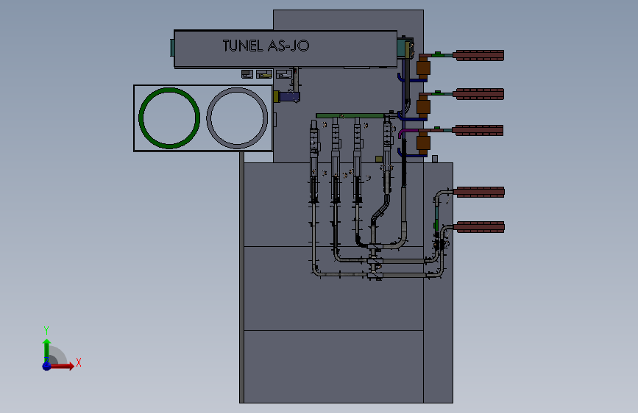
Task: Click the "TUNEL AS-JO" label text
Action: coord(266,46)
